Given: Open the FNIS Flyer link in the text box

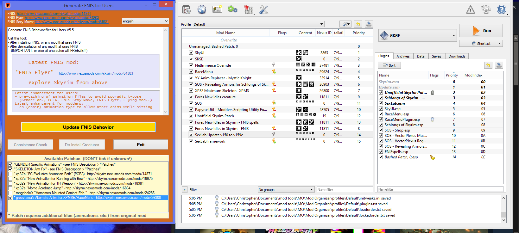Looking at the screenshot, I should click(96, 73).
